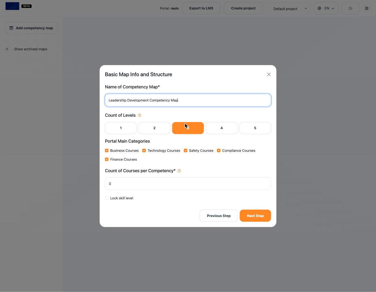The image size is (376, 292).
Task: Focus the Count of Courses per Competency field
Action: [x=188, y=184]
